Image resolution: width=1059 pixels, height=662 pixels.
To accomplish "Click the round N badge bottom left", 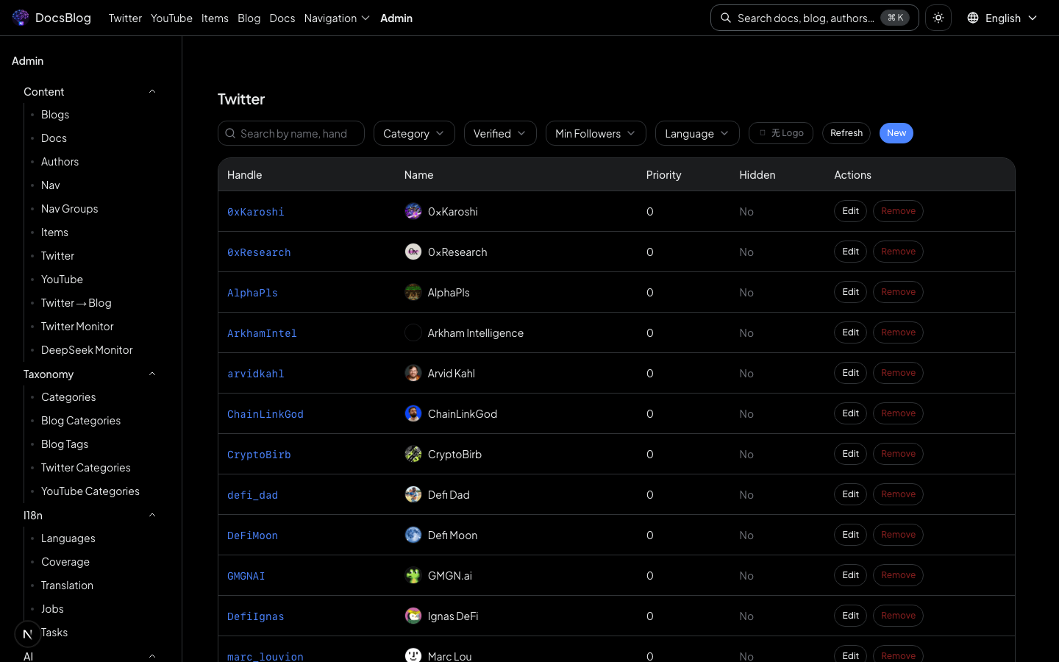I will coord(27,633).
